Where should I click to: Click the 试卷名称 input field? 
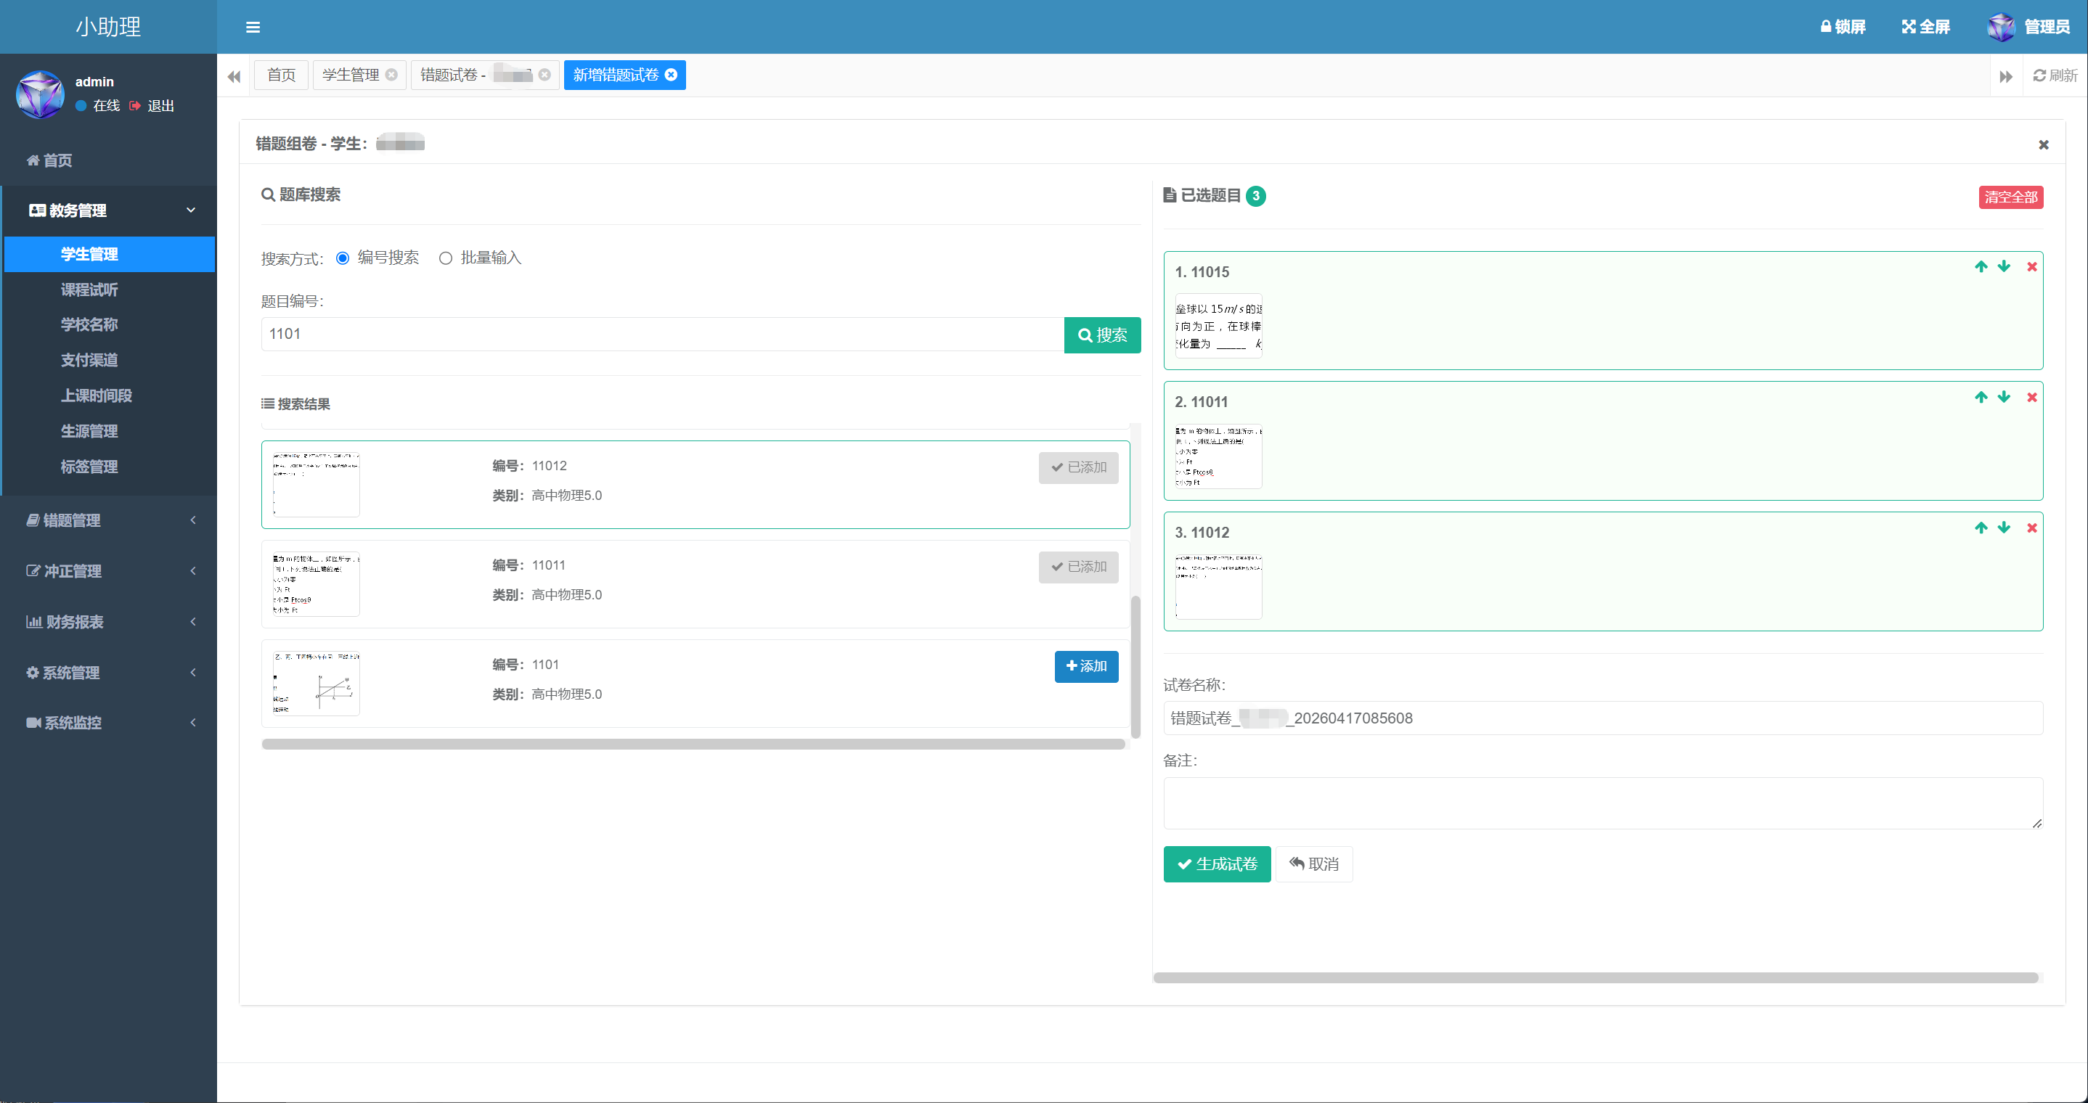(1602, 719)
